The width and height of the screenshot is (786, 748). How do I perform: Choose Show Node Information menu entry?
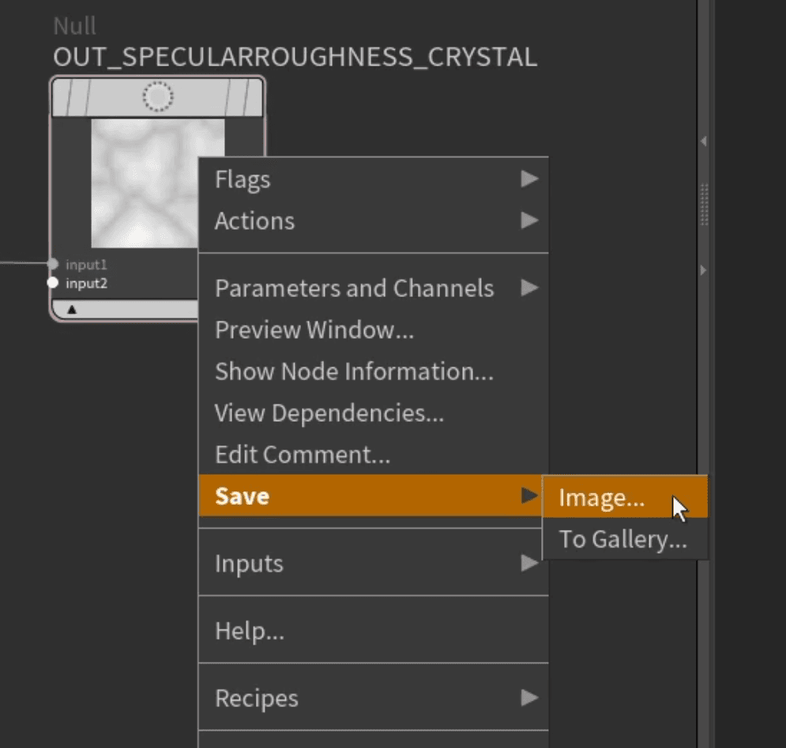354,371
